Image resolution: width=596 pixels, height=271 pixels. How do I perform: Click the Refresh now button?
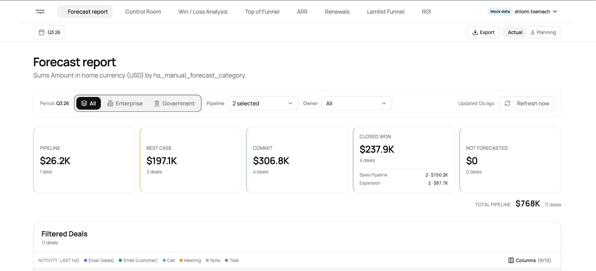pyautogui.click(x=527, y=103)
